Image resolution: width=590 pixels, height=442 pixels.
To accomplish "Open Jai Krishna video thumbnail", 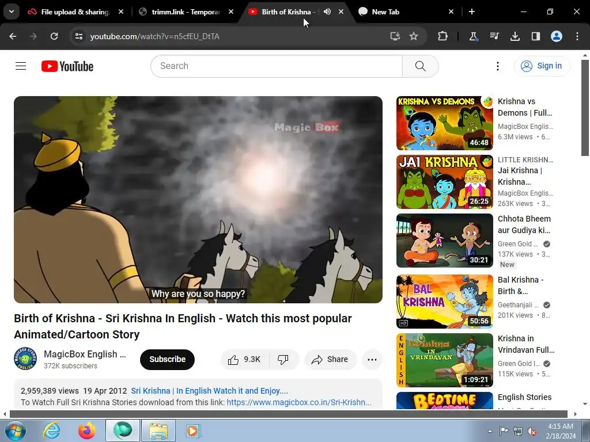I will pyautogui.click(x=444, y=182).
